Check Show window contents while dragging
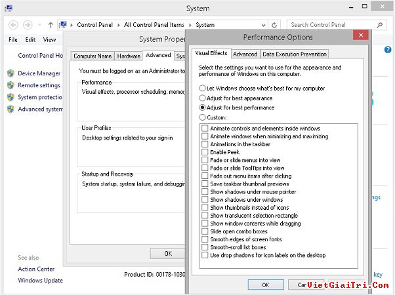 205,224
